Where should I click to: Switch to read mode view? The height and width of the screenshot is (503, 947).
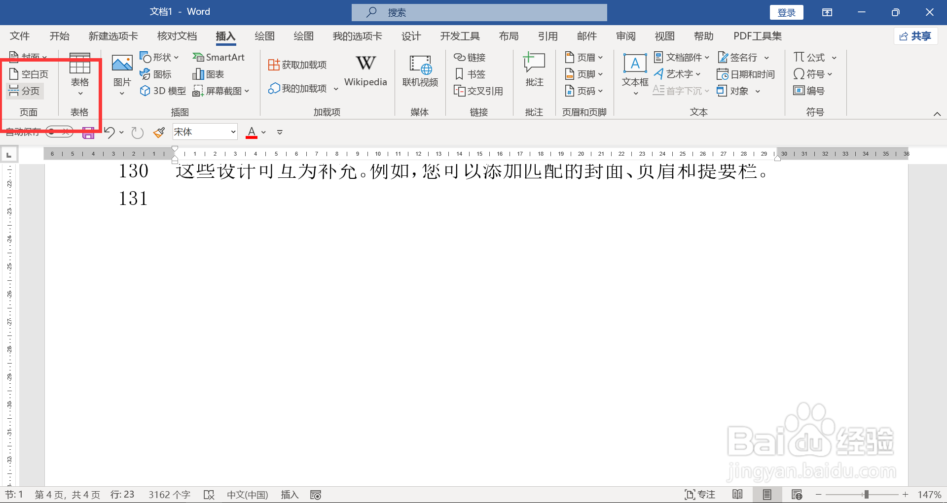(x=737, y=495)
